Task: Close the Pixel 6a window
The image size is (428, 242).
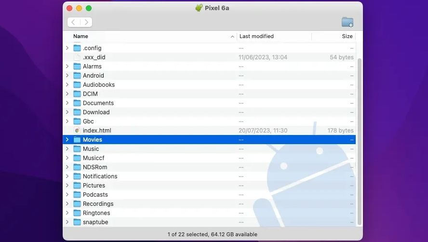Action: coord(69,8)
